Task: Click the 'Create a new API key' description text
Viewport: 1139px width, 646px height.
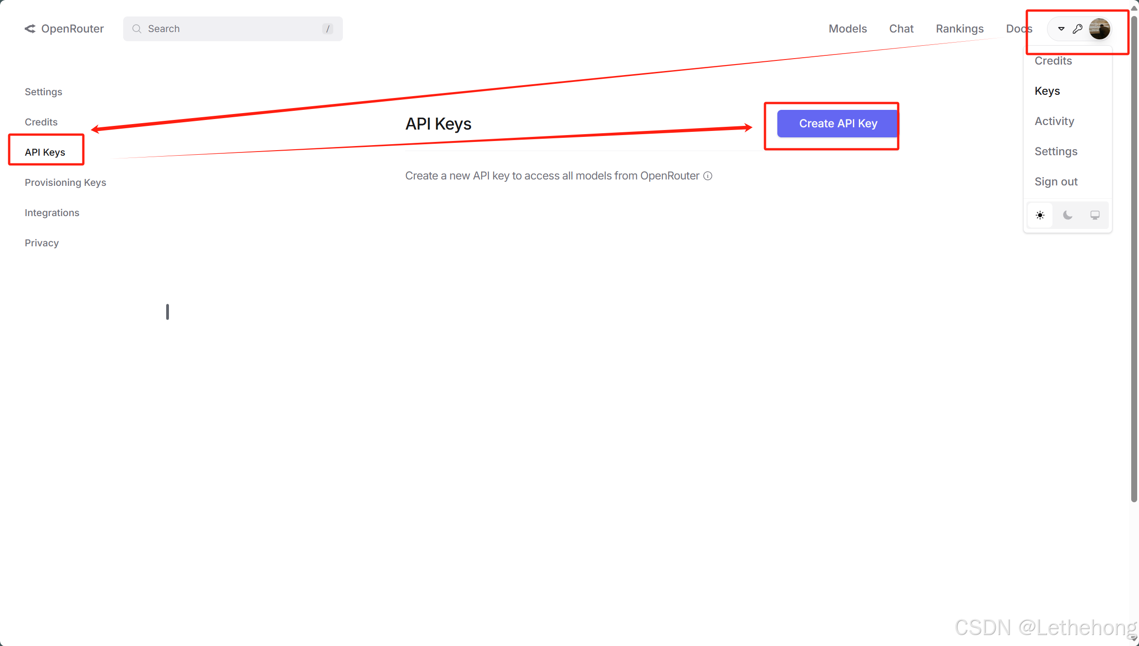Action: (x=552, y=176)
